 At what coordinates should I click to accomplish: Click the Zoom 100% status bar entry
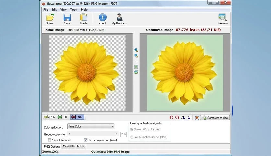(x=51, y=152)
